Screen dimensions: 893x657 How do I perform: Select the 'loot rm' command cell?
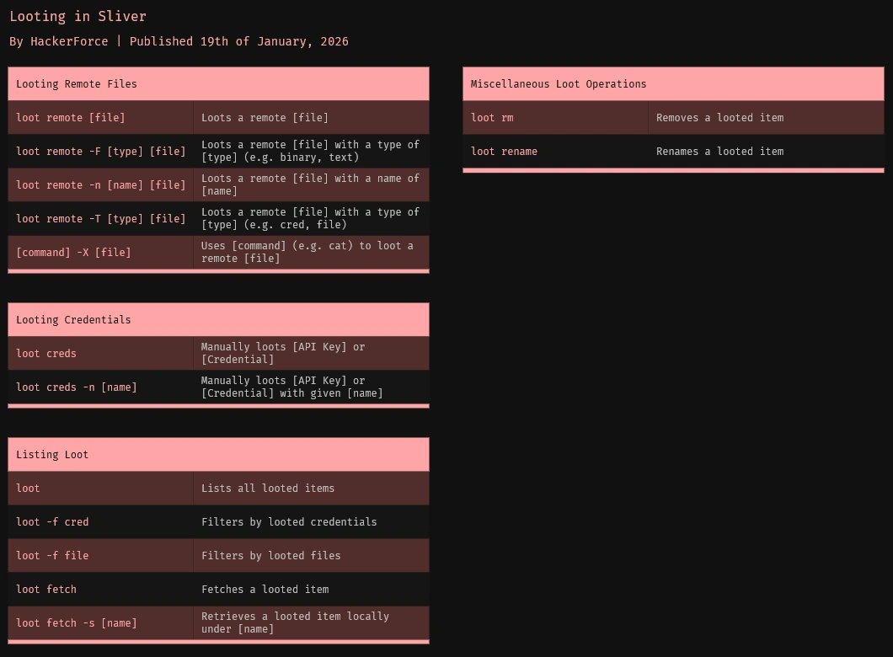(555, 118)
